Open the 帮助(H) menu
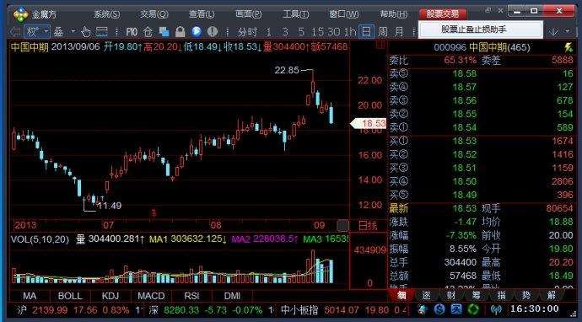The image size is (582, 322). pos(393,14)
